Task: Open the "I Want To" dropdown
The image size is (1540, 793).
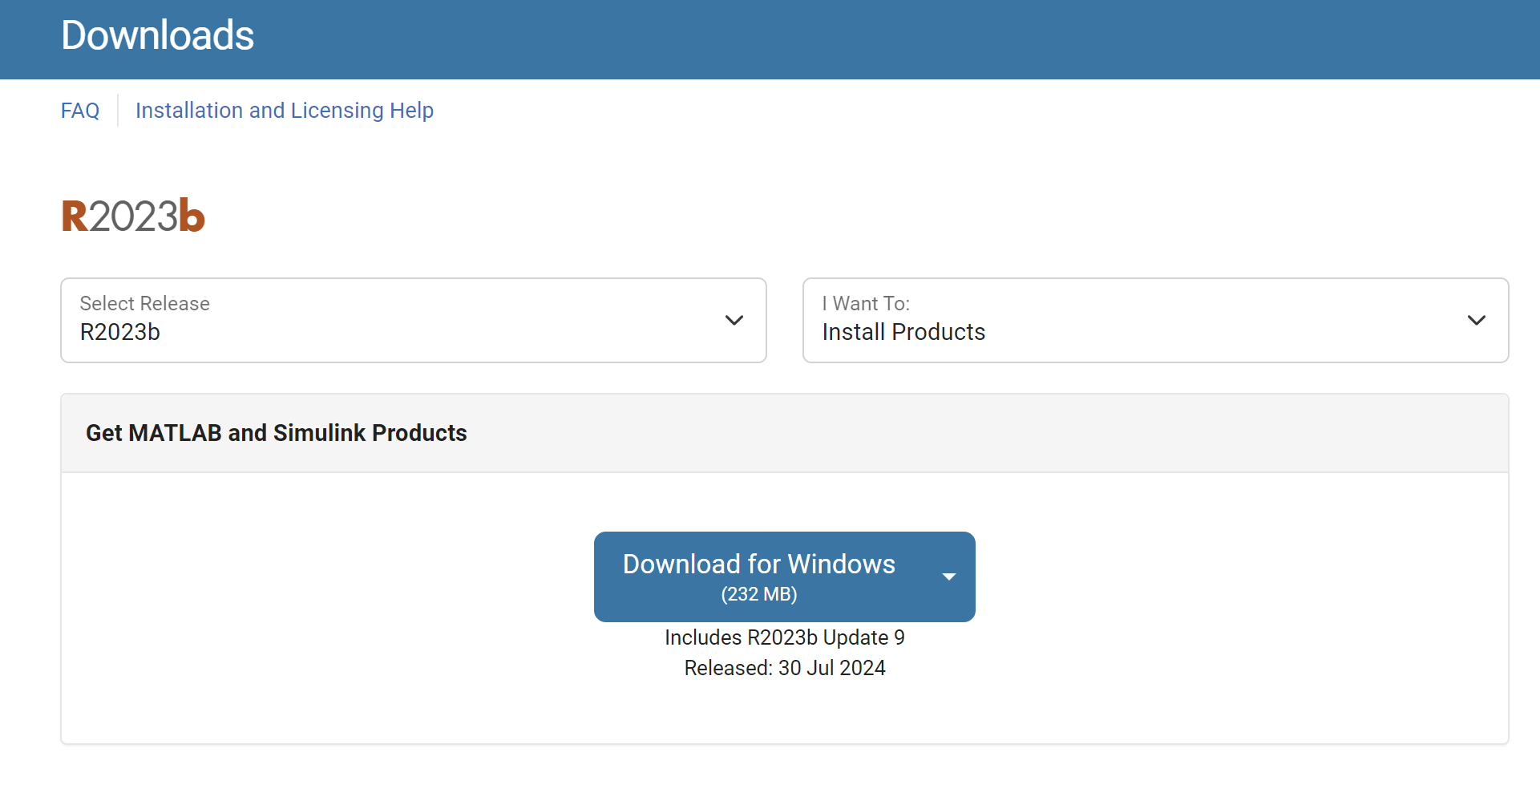Action: [1154, 320]
